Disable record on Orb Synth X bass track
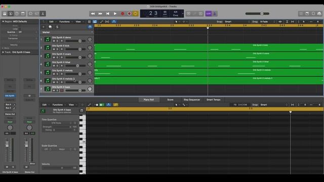The width and height of the screenshot is (324, 182). pyautogui.click(x=62, y=90)
